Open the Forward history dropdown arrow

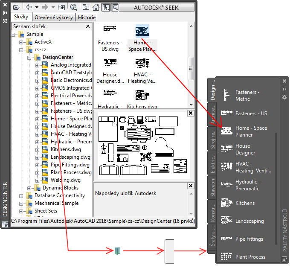(53, 7)
